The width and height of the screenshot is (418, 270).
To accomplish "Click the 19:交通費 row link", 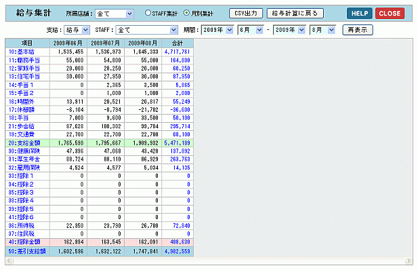I will tap(21, 134).
